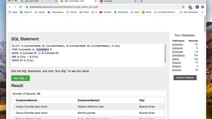Click the address bar URL

point(64,7)
